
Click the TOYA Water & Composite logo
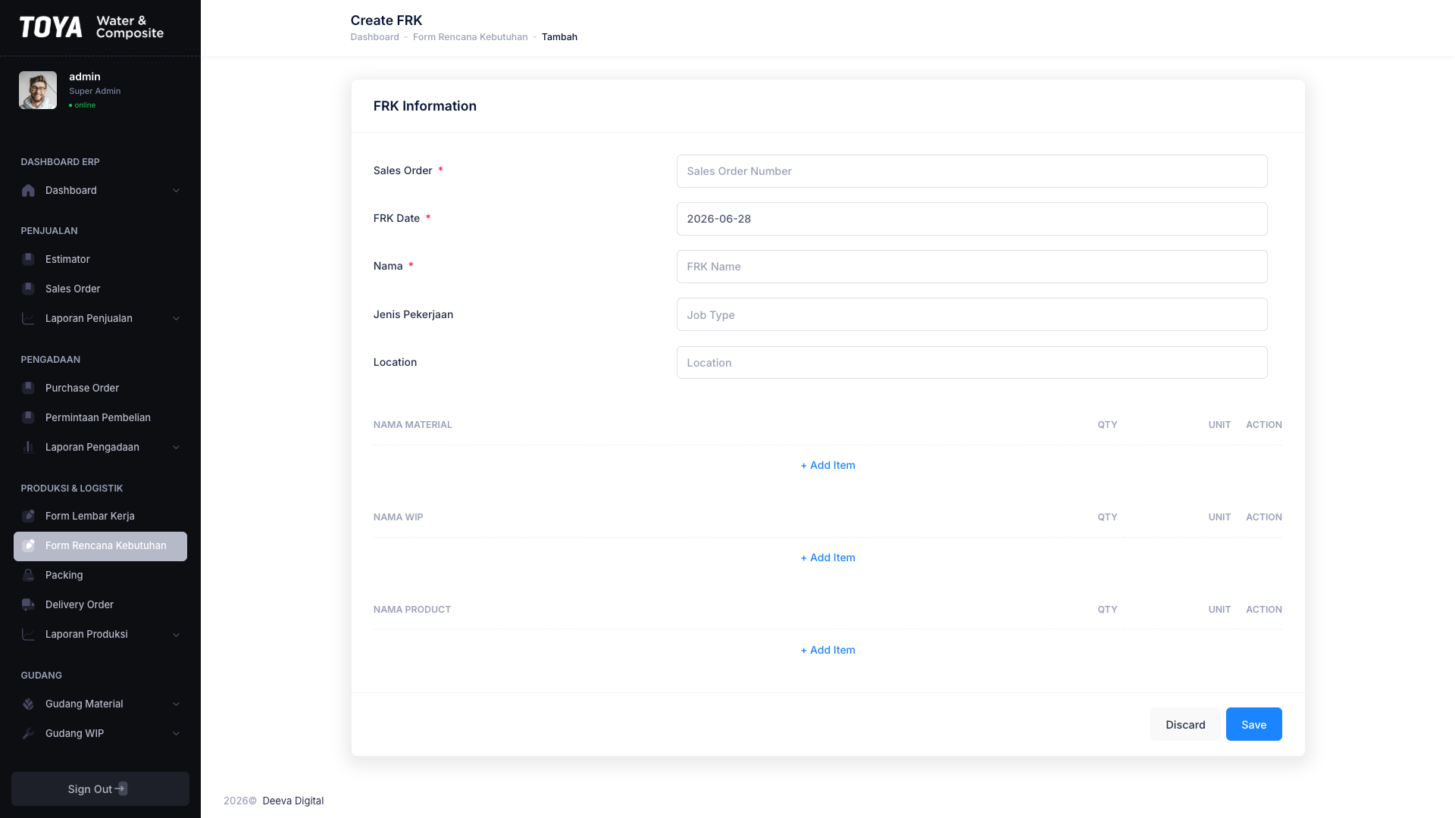pos(92,27)
